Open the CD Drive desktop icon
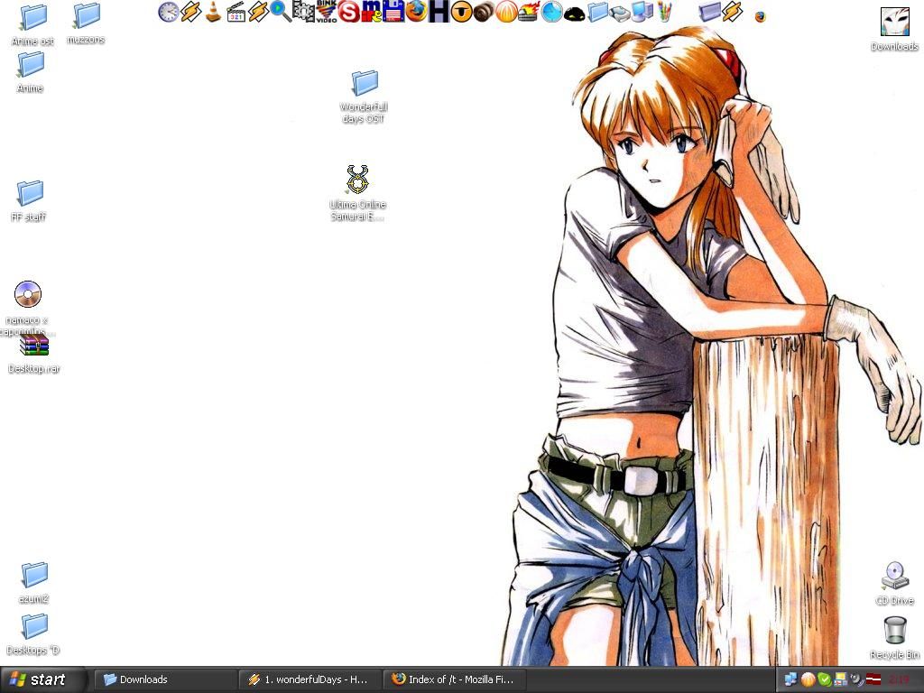The image size is (924, 693). 894,584
